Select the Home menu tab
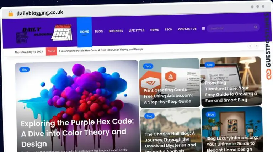The image size is (273, 152). pos(85,32)
